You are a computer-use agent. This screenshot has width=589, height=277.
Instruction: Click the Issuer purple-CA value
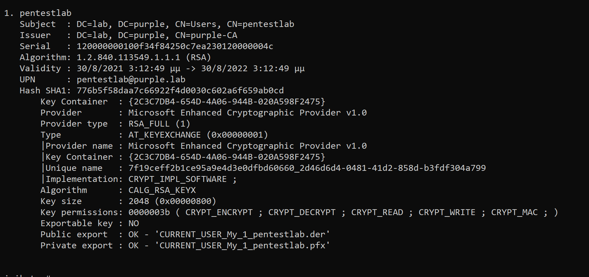[157, 35]
